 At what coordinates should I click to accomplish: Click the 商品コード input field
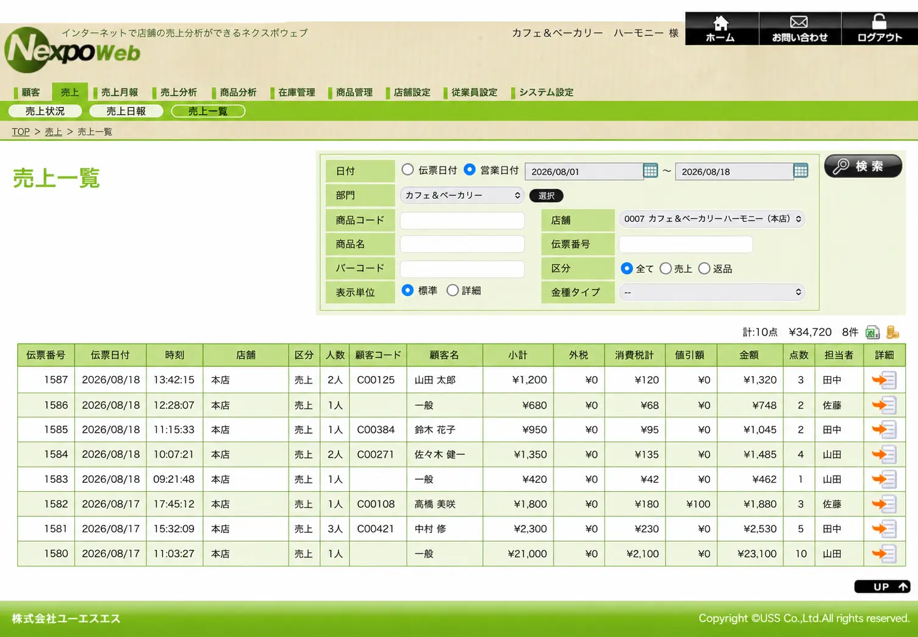(462, 220)
